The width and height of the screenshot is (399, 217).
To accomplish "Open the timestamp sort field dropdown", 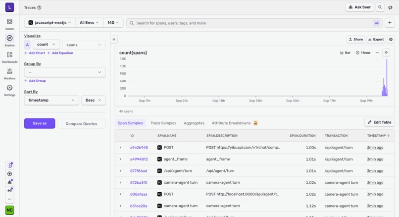I will point(51,100).
